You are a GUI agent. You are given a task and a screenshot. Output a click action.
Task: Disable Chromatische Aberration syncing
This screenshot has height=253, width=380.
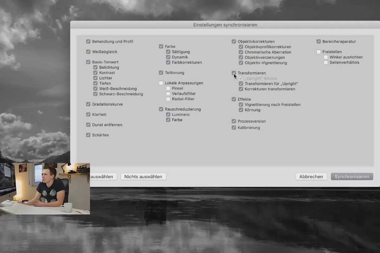241,52
